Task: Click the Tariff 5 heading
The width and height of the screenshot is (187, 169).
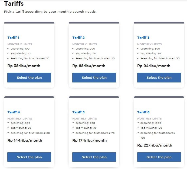Action: click(78, 112)
